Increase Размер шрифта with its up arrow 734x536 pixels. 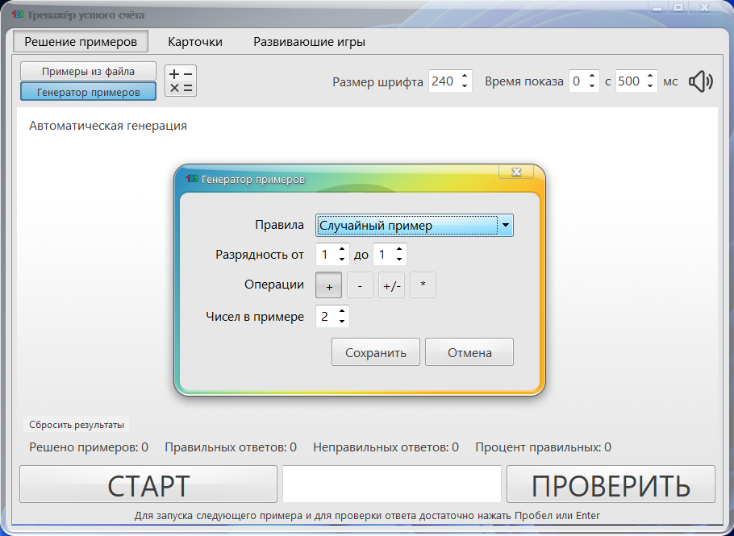463,77
